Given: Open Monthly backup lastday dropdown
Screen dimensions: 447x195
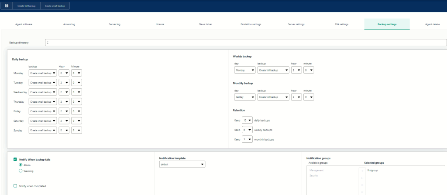Looking at the screenshot, I should [245, 97].
